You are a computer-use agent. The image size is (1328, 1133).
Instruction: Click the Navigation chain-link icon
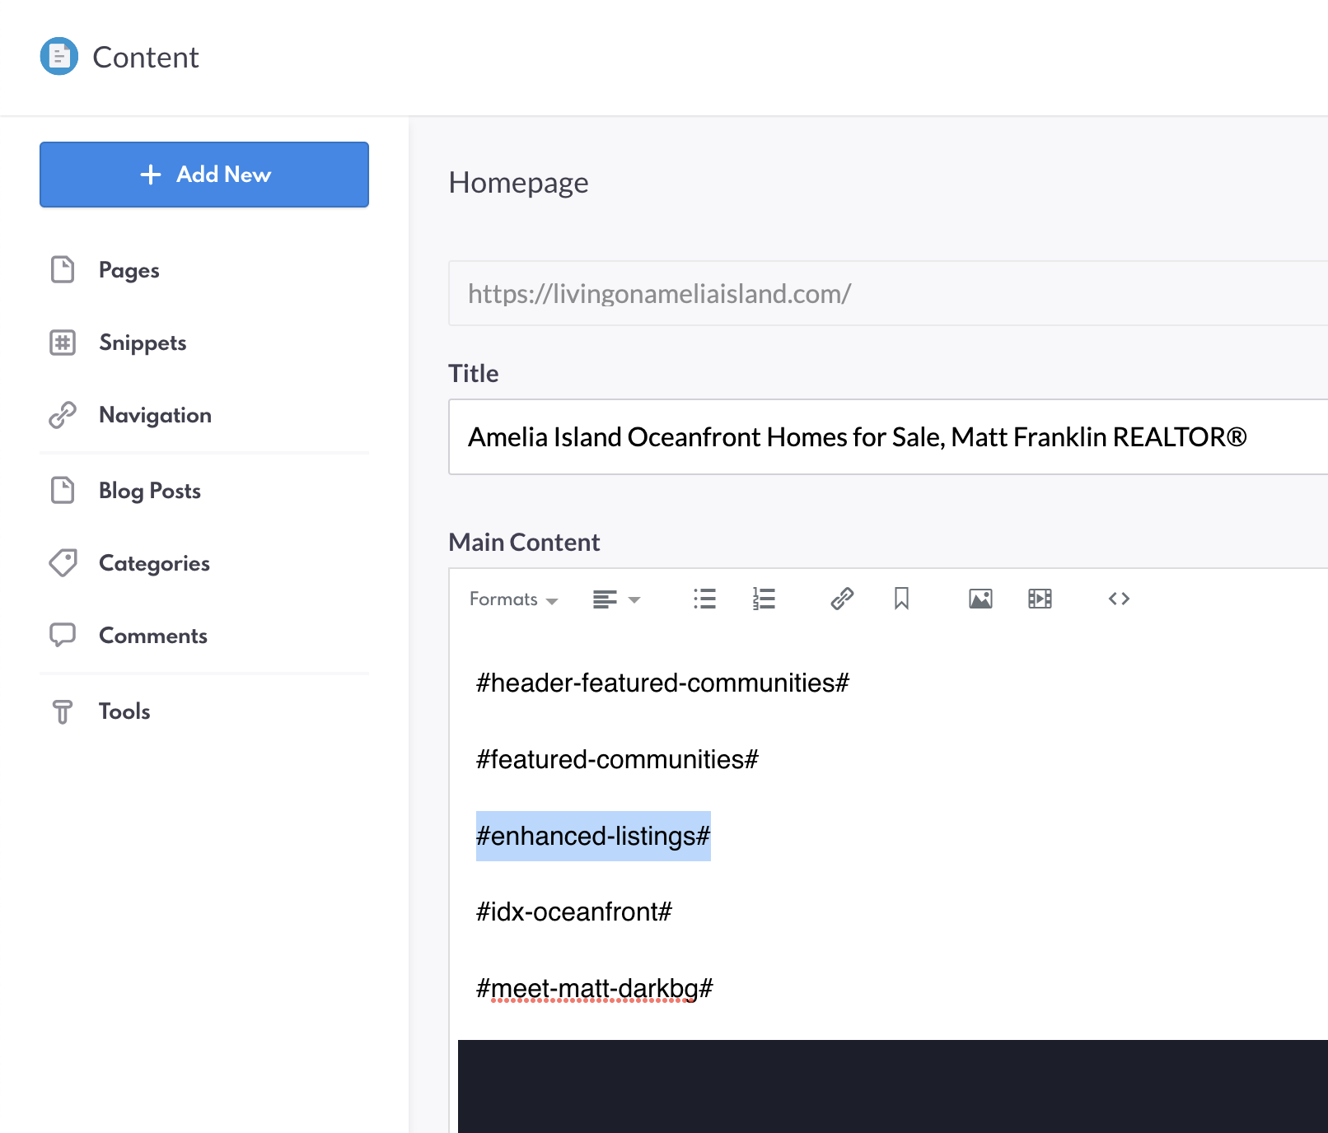pos(63,415)
